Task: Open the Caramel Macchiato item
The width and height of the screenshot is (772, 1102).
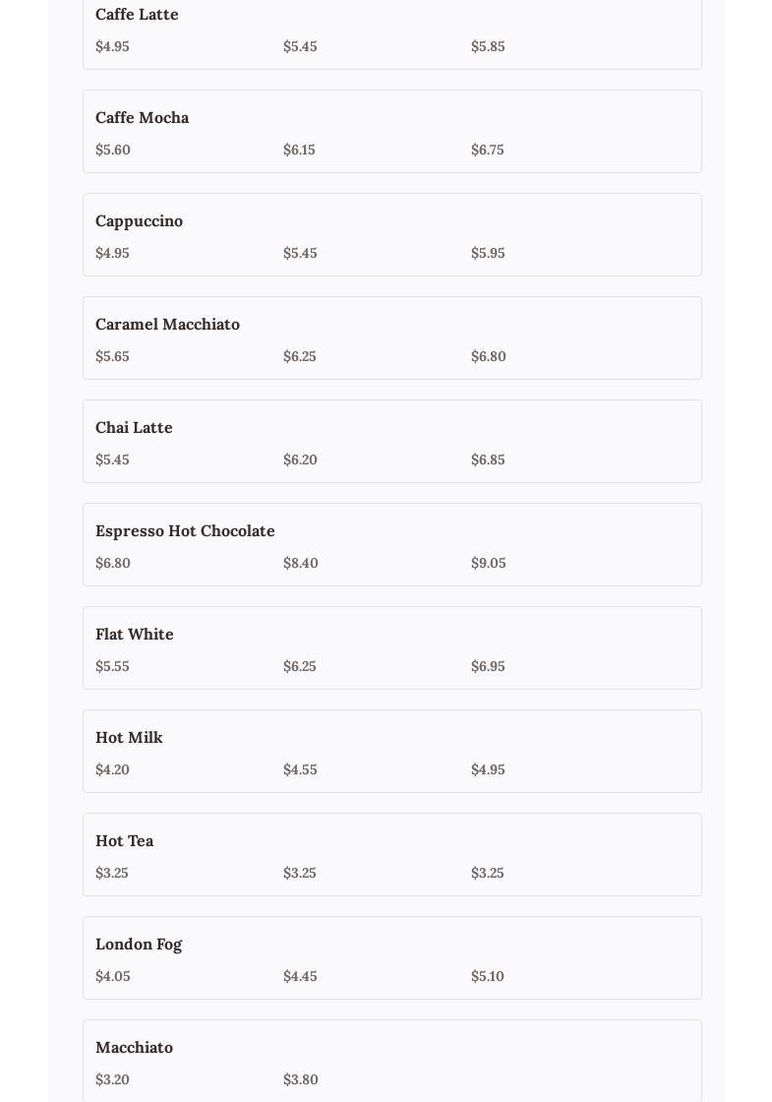Action: click(167, 325)
